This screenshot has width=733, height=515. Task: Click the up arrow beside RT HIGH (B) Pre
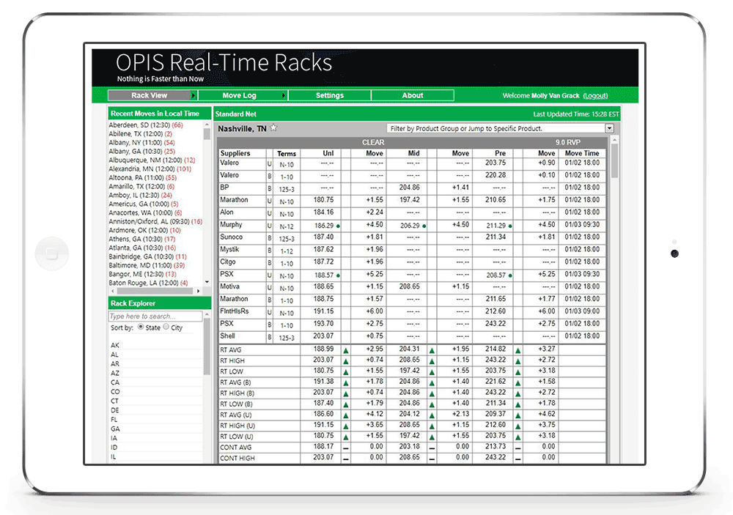[x=518, y=393]
